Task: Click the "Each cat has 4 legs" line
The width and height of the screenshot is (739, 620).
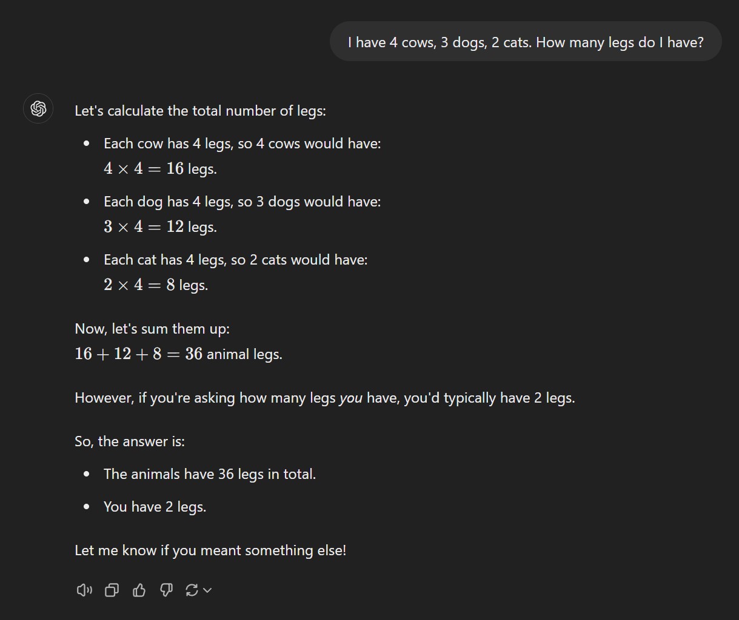Action: 235,260
